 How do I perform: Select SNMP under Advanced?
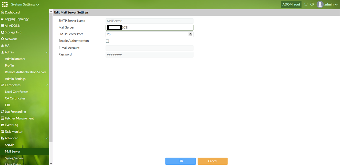(9, 145)
